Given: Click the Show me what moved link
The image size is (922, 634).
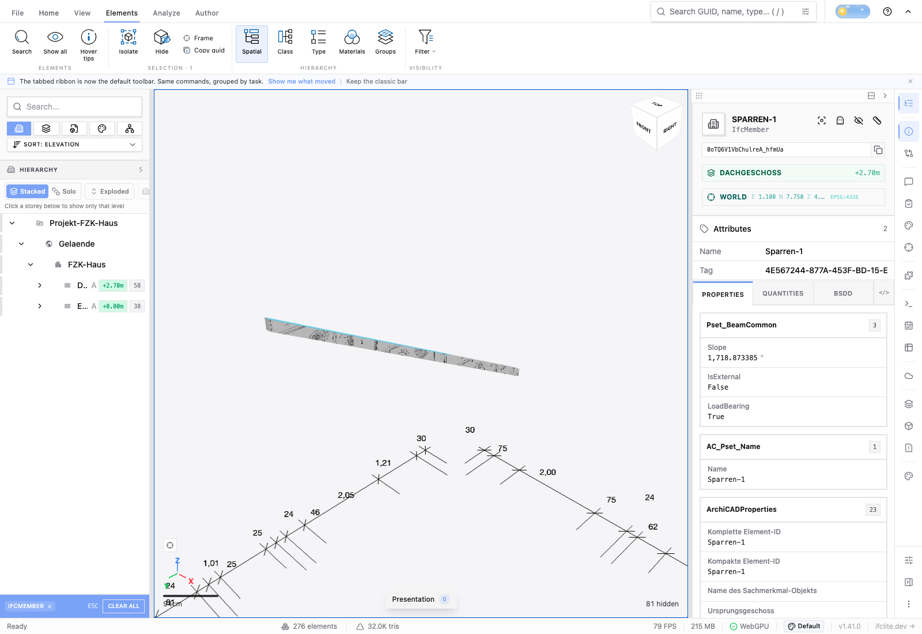Looking at the screenshot, I should point(301,81).
